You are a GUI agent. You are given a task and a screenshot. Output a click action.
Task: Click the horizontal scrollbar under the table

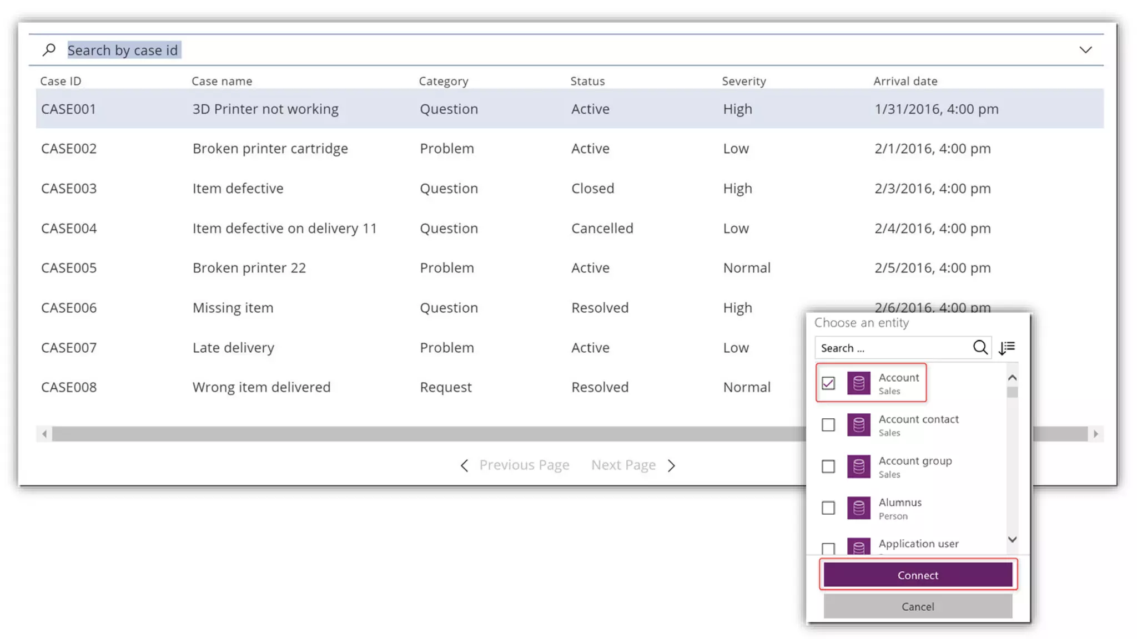click(422, 434)
